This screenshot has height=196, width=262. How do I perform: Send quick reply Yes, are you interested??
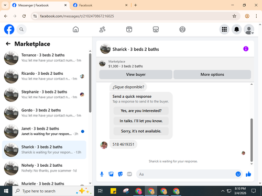click(141, 111)
